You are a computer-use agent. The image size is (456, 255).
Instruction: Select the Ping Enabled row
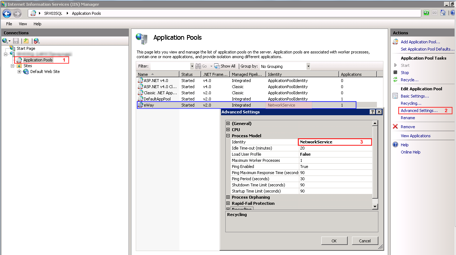coord(301,167)
